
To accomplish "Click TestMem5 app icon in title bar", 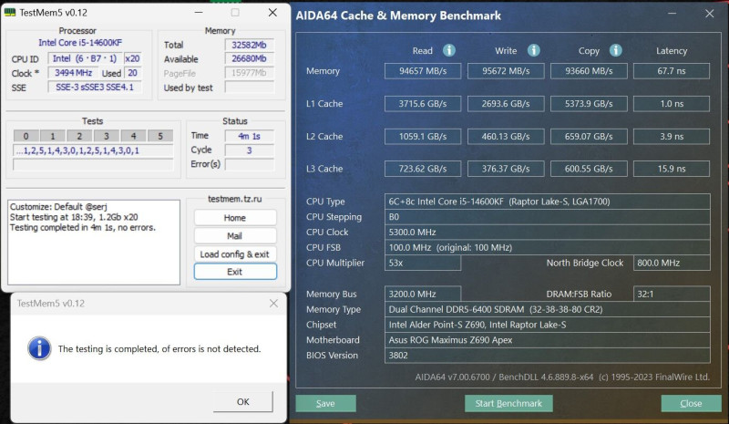I will click(10, 13).
